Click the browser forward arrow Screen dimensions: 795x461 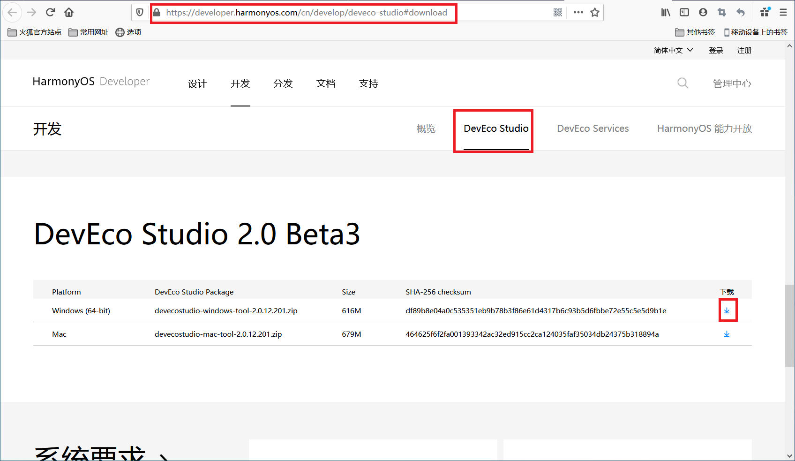31,12
